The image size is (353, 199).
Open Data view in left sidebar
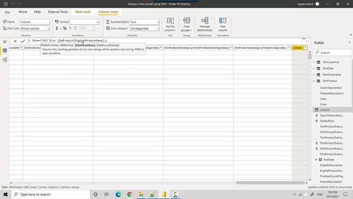(x=5, y=50)
